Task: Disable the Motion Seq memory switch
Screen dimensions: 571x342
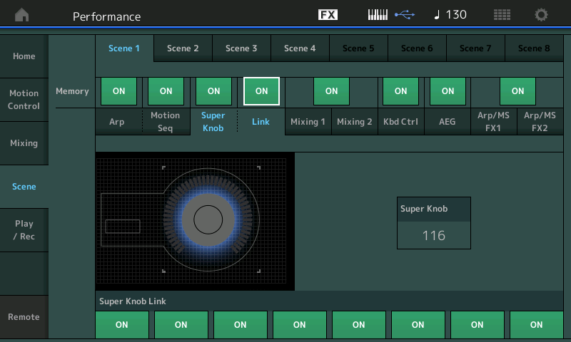Action: [166, 91]
